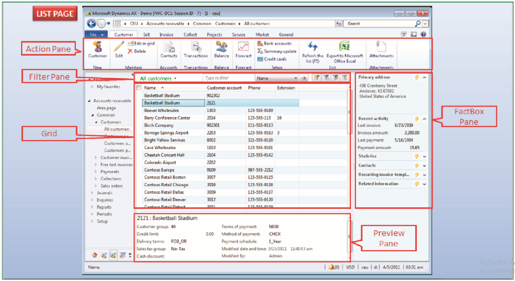Viewport: 515px width, 281px height.
Task: Click the address bar refresh icon
Action: pos(339,24)
